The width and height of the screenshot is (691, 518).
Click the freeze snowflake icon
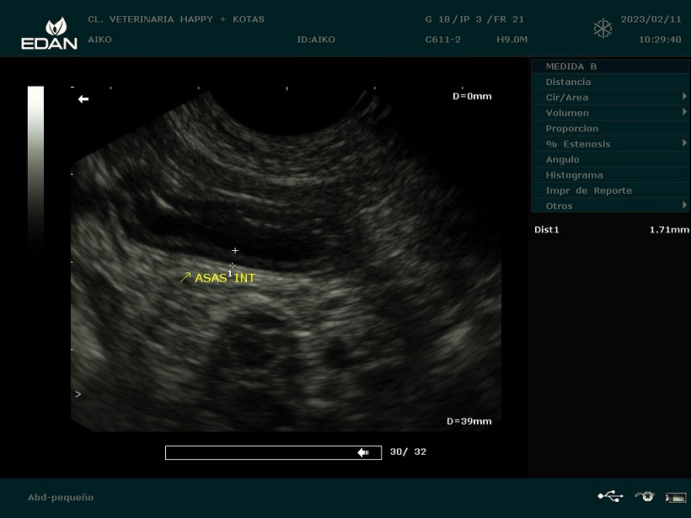[603, 29]
